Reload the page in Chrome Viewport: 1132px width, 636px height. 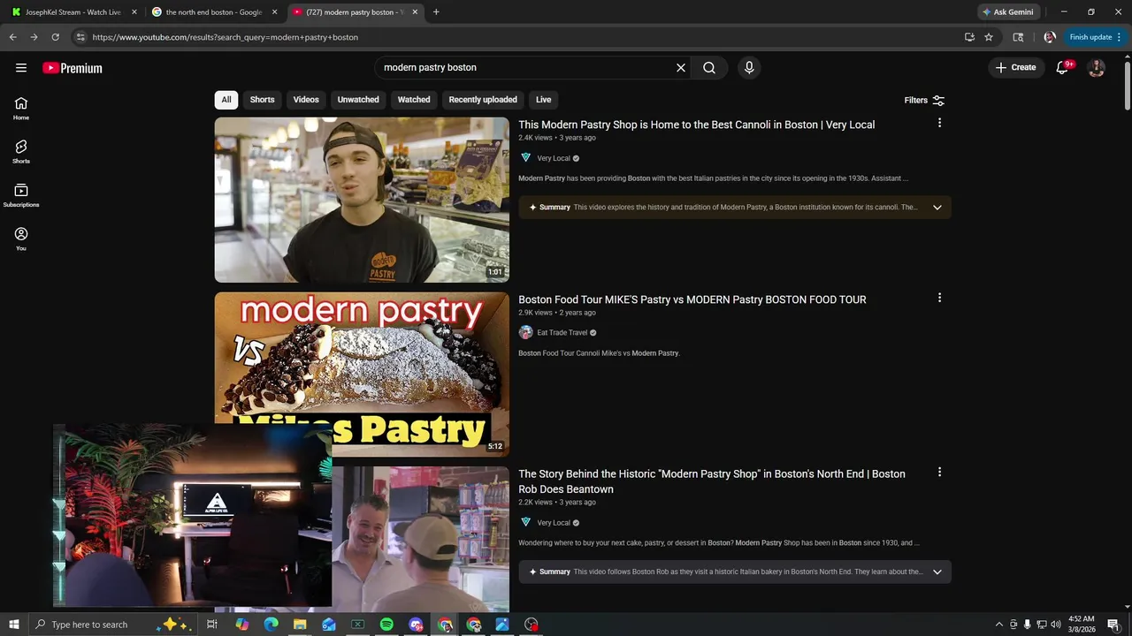[x=55, y=37]
